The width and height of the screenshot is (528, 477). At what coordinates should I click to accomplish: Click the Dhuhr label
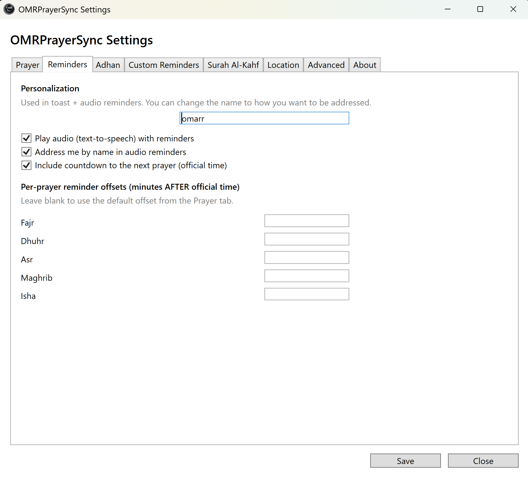(x=33, y=241)
